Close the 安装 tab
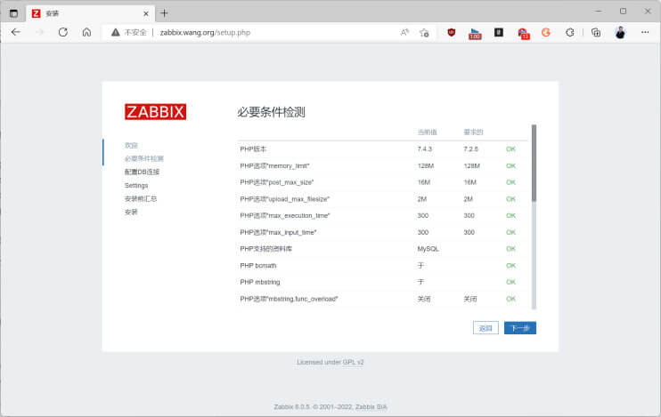The width and height of the screenshot is (661, 417). (x=146, y=13)
